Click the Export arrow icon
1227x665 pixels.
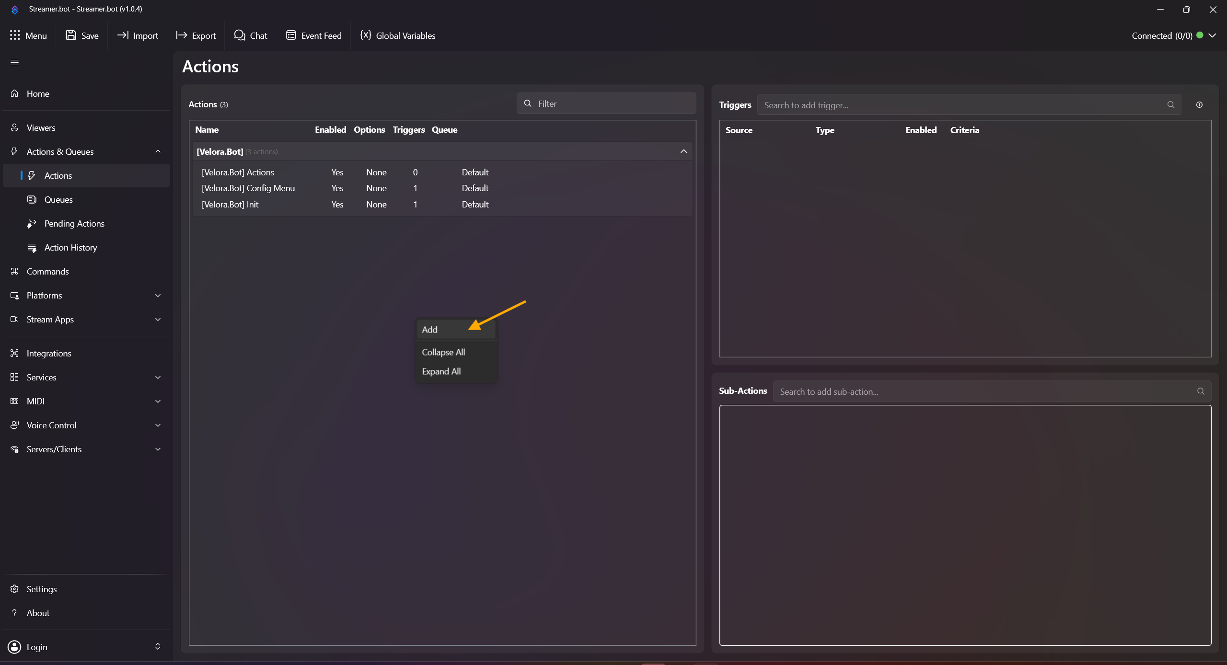181,35
